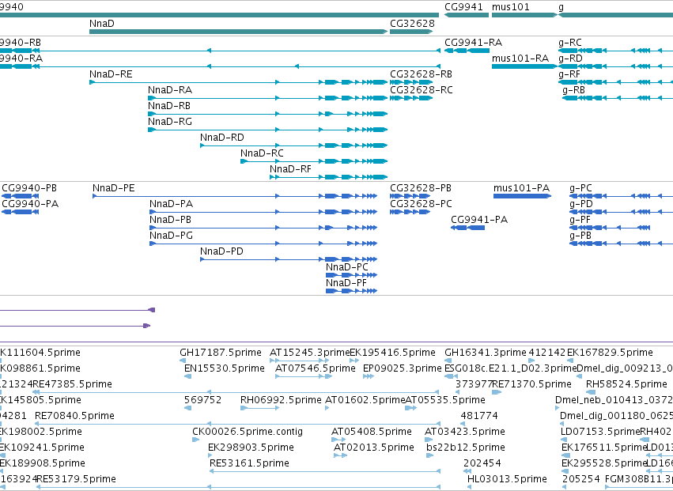Select the CG32628-RC transcript label
The image size is (673, 491).
coord(421,90)
